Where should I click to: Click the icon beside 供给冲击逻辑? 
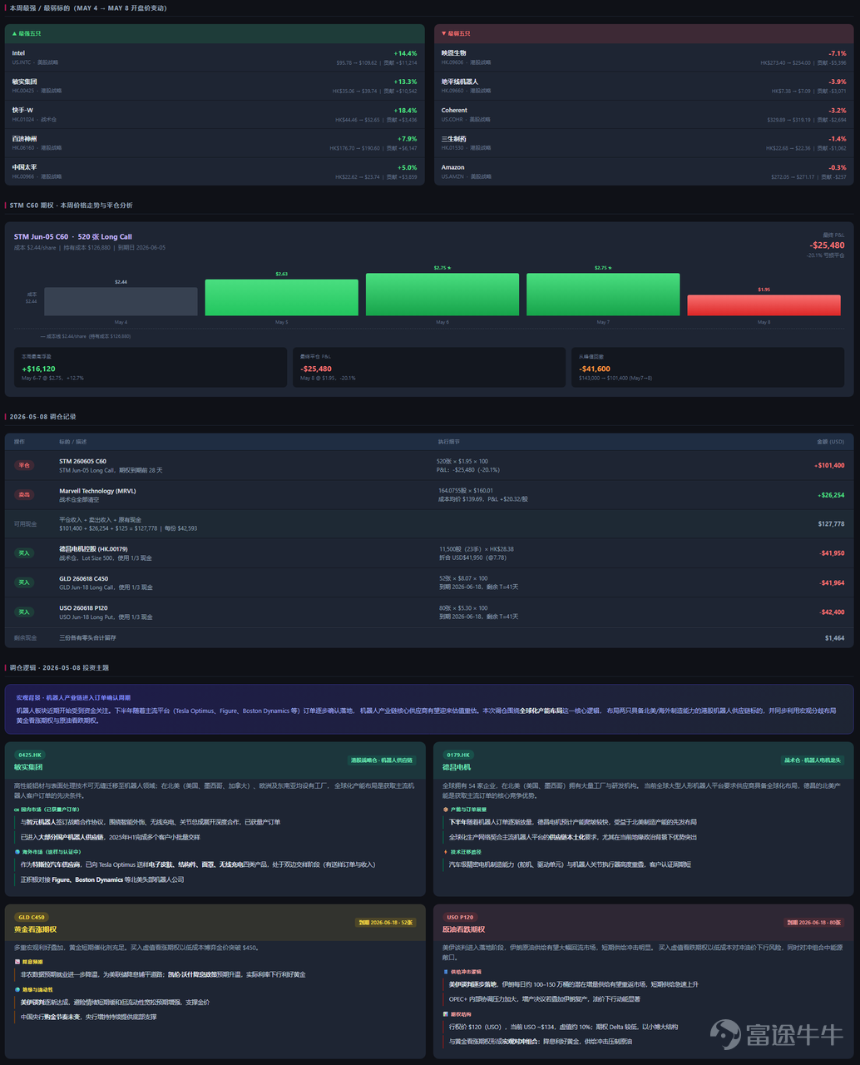[x=446, y=971]
